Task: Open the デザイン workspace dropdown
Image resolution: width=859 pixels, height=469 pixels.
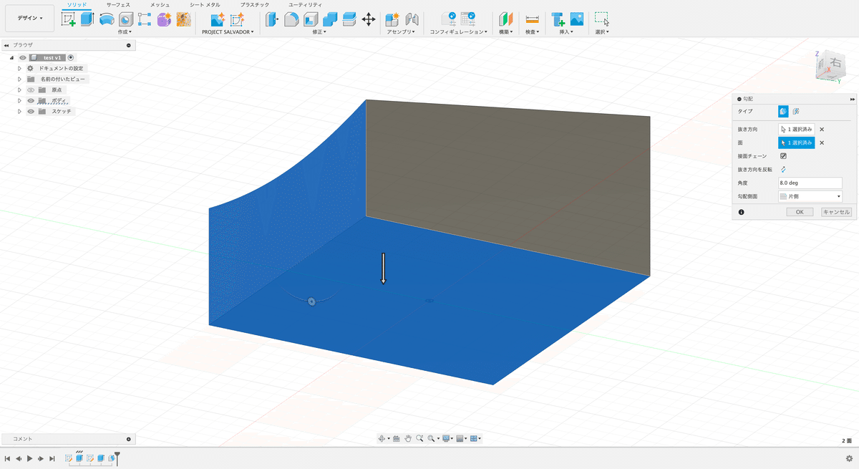Action: 29,18
